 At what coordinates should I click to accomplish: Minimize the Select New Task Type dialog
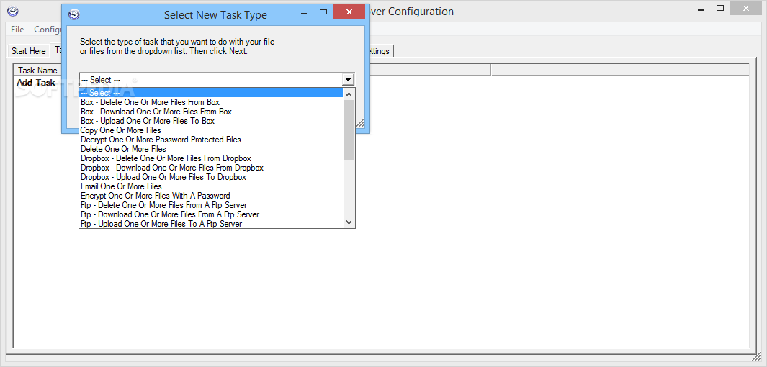pos(304,12)
